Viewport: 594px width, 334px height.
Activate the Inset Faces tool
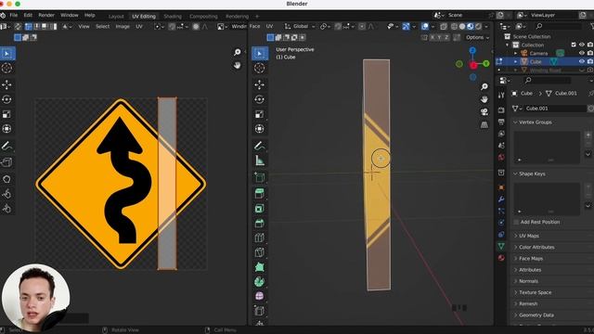click(x=260, y=208)
